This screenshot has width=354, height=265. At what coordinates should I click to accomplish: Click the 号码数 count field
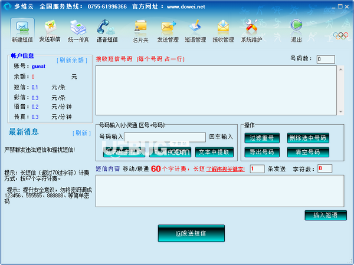click(326, 59)
